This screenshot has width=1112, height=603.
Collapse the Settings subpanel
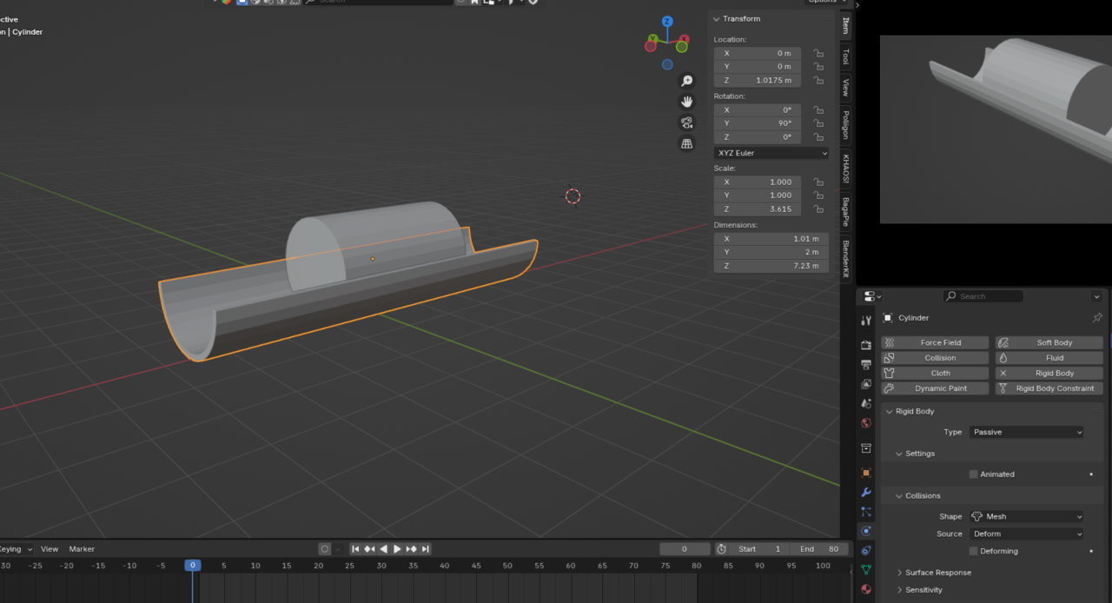(899, 454)
